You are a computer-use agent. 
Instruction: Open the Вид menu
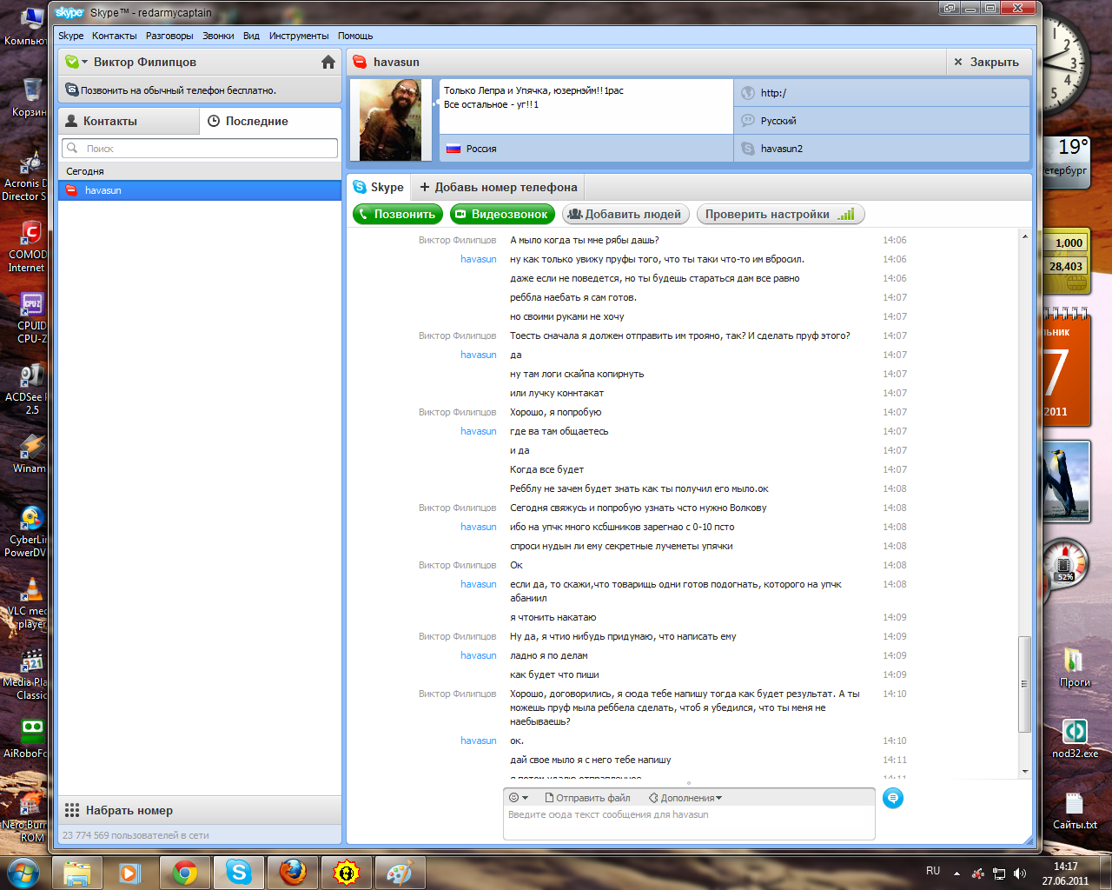[251, 36]
